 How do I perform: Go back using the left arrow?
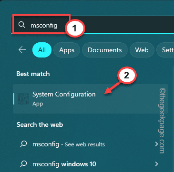tap(22, 50)
